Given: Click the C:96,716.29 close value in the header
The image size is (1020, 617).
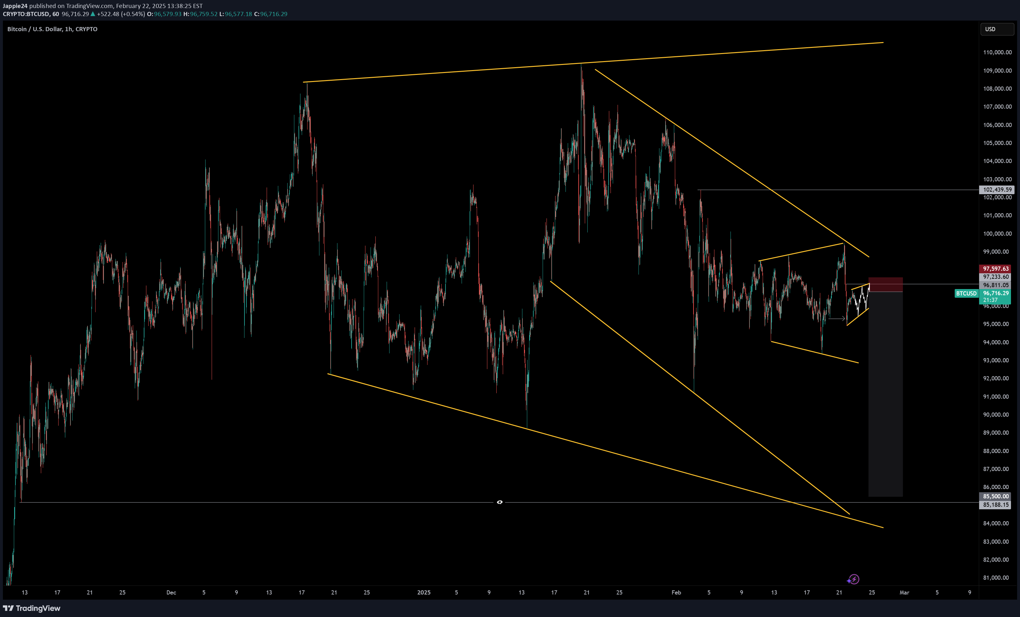Looking at the screenshot, I should point(271,14).
